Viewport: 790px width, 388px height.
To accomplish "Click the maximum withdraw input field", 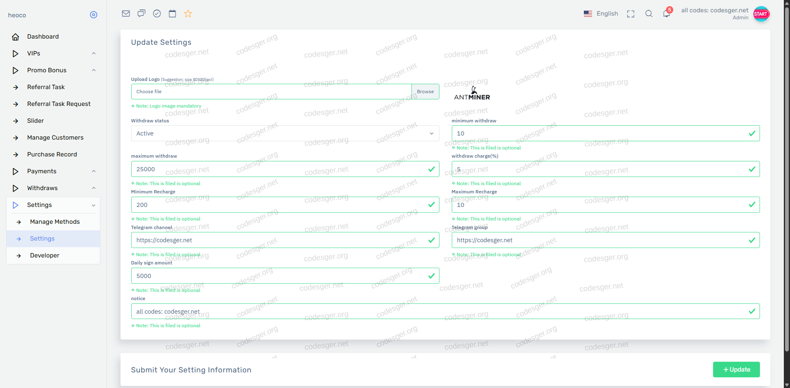I will click(x=280, y=169).
